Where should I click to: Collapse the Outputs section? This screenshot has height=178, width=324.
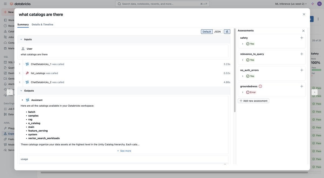coord(21,91)
